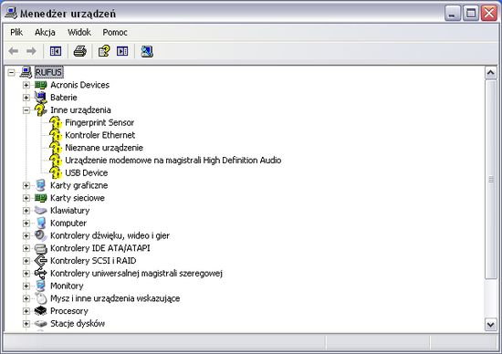This screenshot has width=502, height=354.
Task: Expand the Acronis Devices category
Action: [26, 85]
